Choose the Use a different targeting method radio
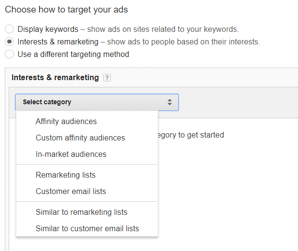 [x=9, y=54]
